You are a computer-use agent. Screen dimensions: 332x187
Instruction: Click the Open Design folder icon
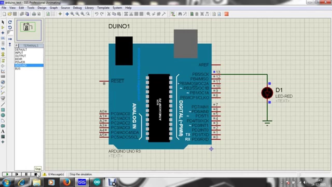click(x=10, y=14)
